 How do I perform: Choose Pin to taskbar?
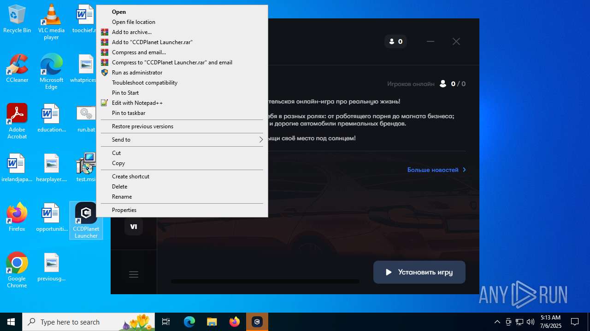click(x=182, y=113)
